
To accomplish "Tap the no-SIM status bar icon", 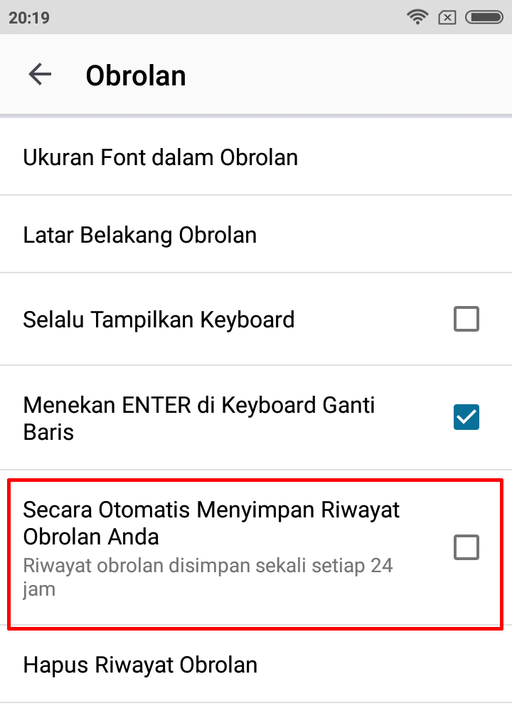I will tap(447, 17).
